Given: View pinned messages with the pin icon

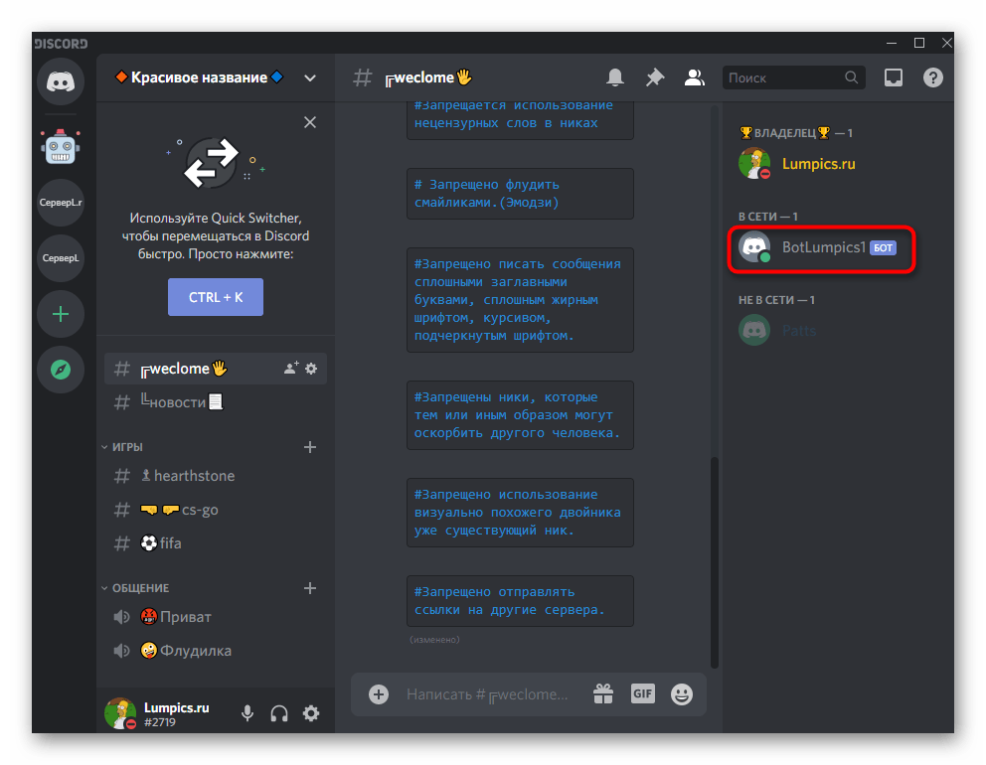Looking at the screenshot, I should pyautogui.click(x=654, y=76).
